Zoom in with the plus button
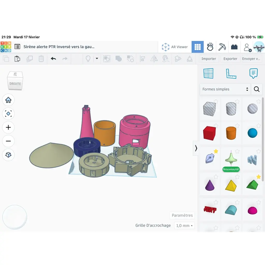265x265 pixels. (x=8, y=127)
